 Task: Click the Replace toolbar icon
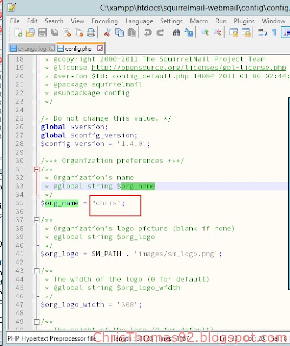click(189, 32)
